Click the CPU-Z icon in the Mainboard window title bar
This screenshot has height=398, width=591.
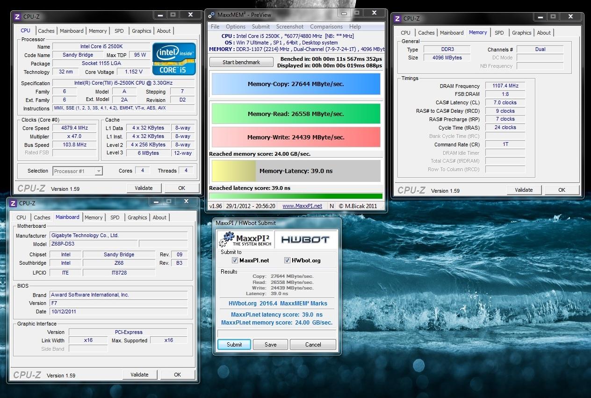point(13,203)
